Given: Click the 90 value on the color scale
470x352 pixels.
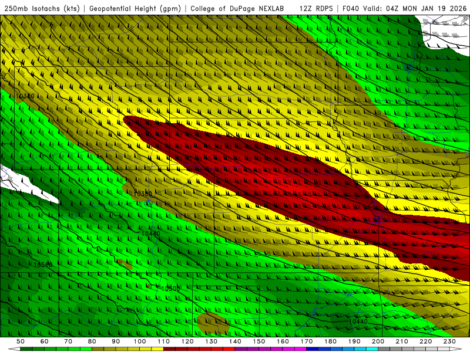Looking at the screenshot, I should [x=116, y=341].
